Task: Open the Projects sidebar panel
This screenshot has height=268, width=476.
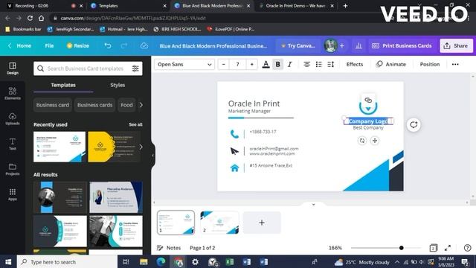Action: tap(13, 169)
